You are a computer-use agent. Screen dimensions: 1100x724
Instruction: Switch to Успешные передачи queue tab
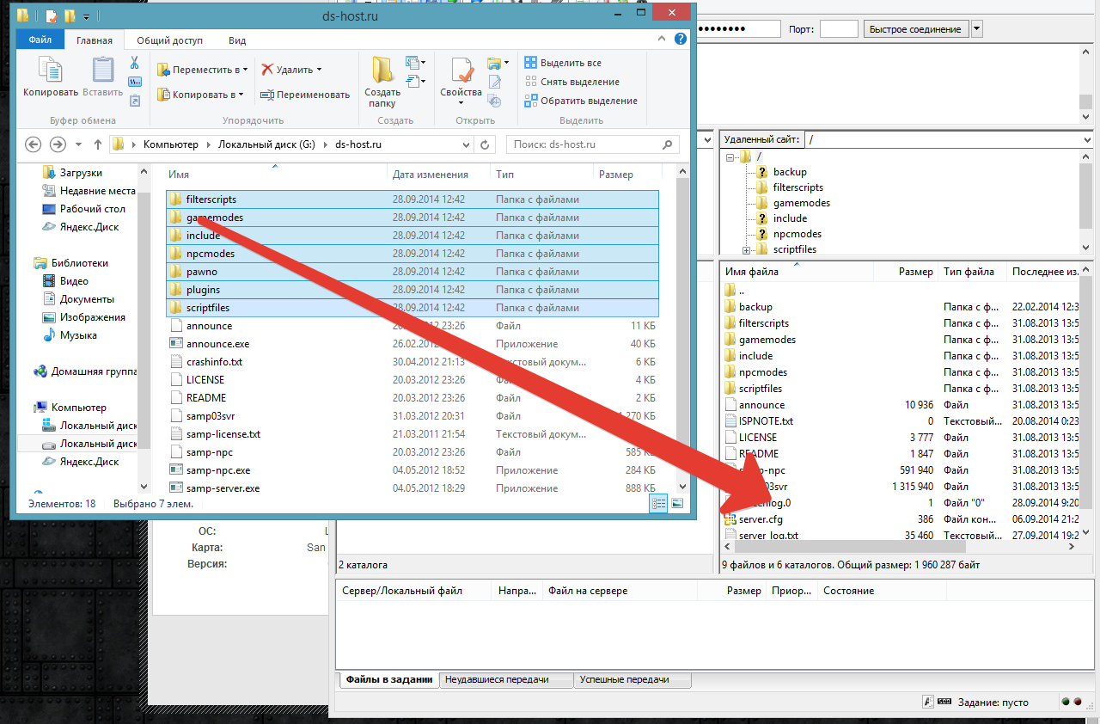(632, 679)
